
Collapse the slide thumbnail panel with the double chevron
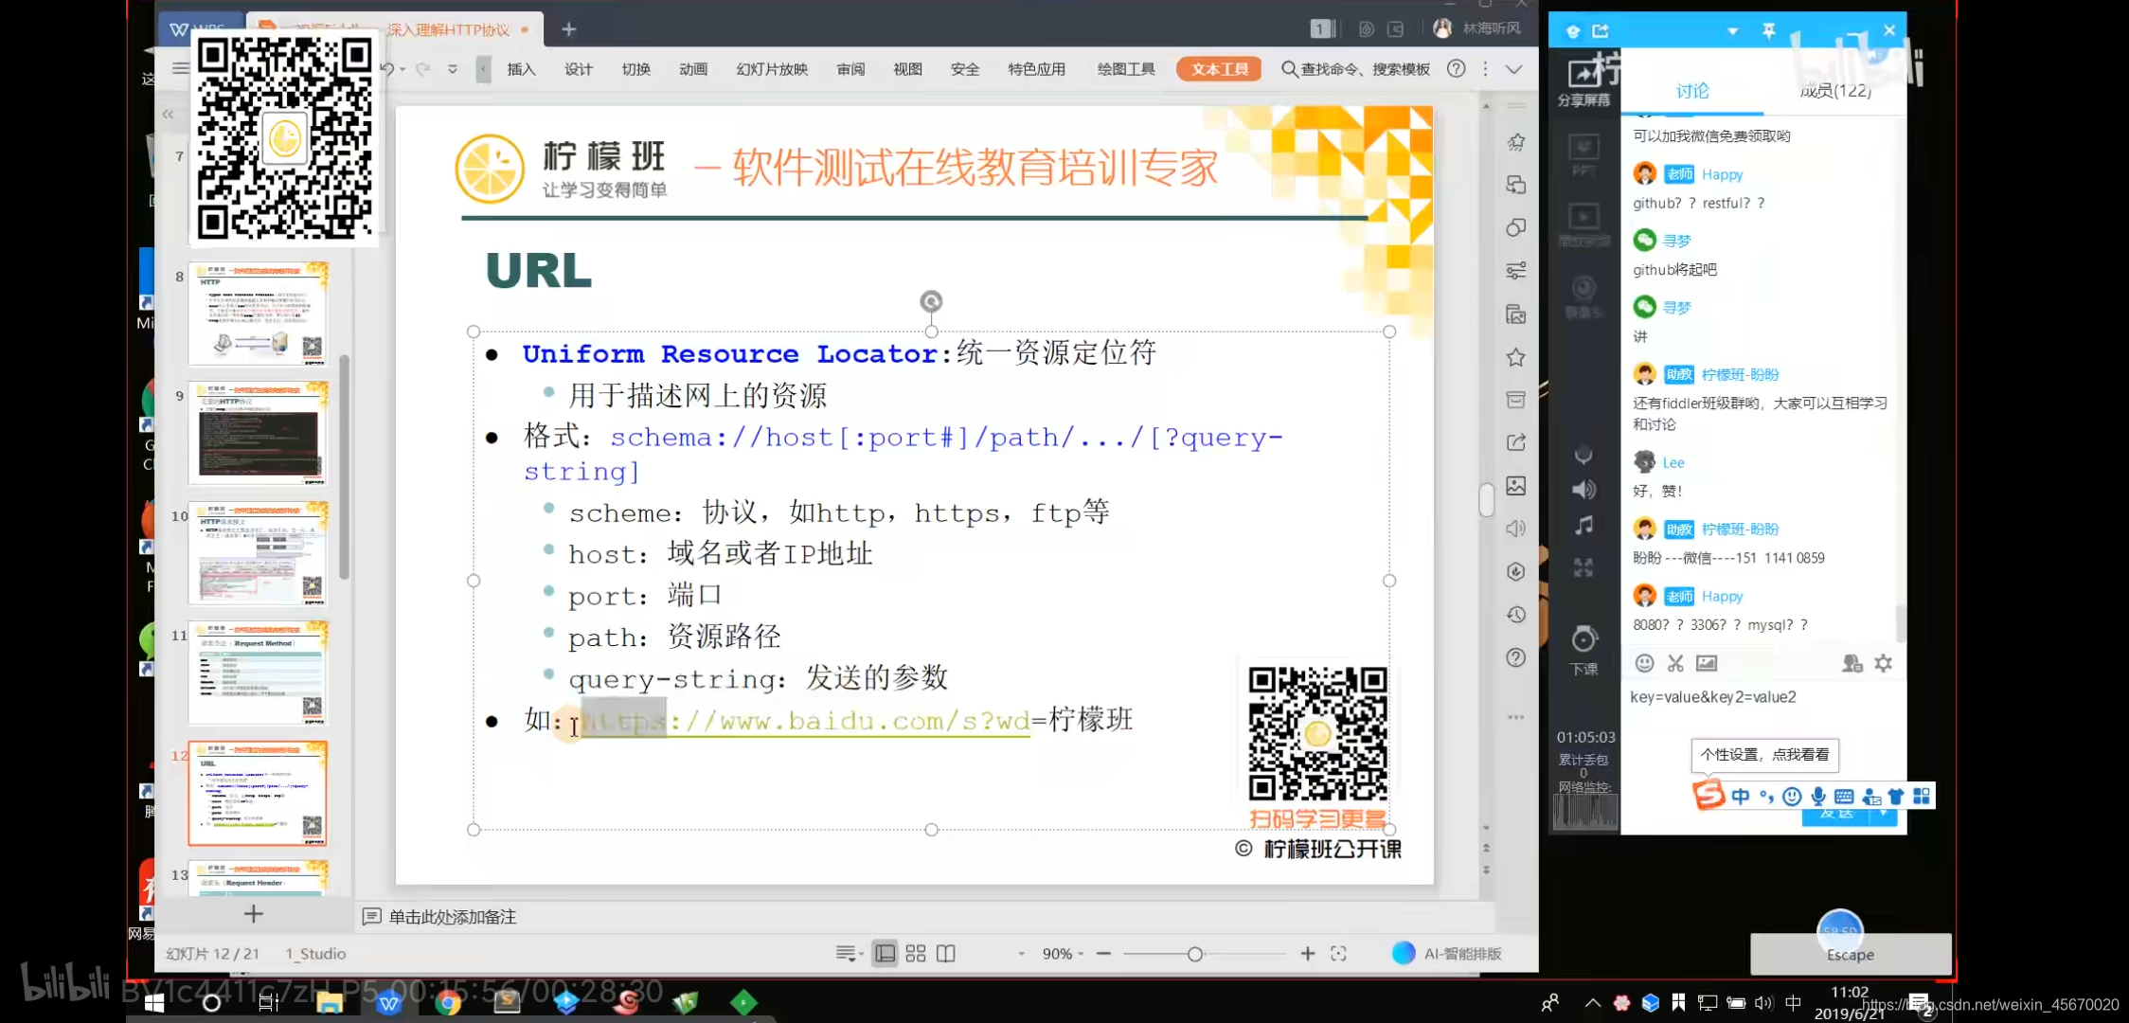(168, 115)
